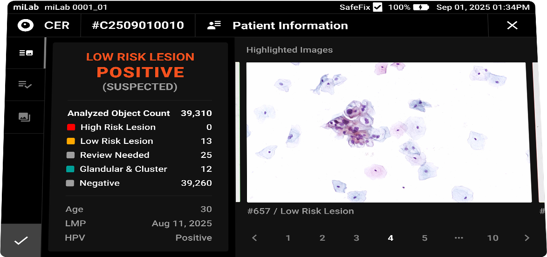Jump to highlighted image page 10
Image resolution: width=547 pixels, height=257 pixels.
click(x=492, y=238)
